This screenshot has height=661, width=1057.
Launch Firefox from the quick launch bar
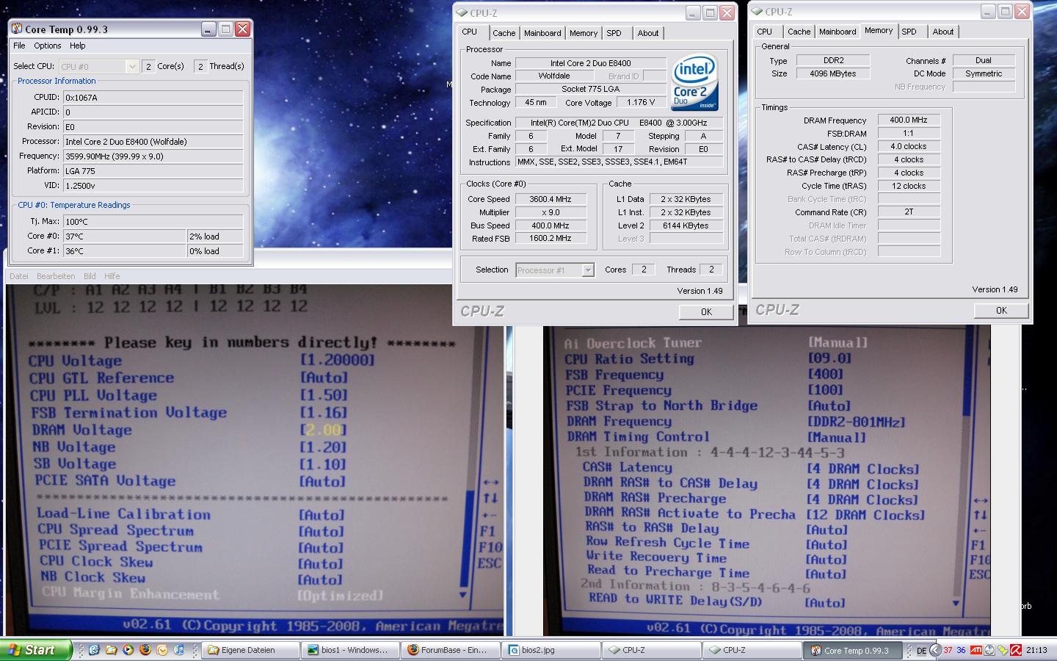tap(145, 650)
